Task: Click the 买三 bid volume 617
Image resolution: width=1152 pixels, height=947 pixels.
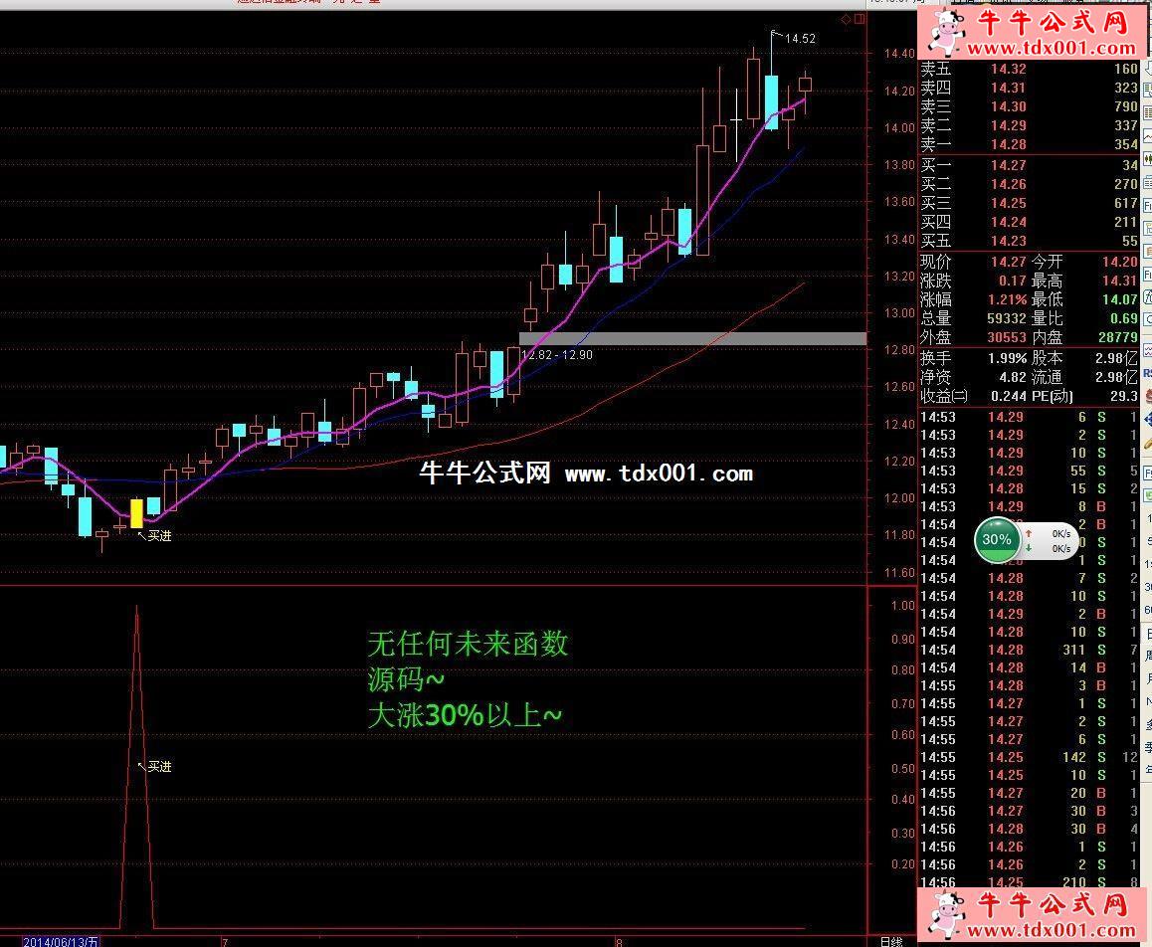Action: [1125, 204]
